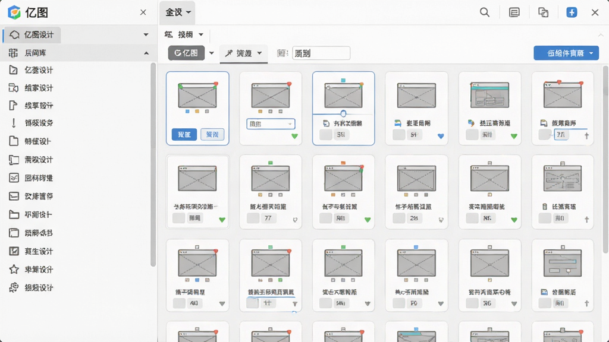Viewport: 609px width, 342px height.
Task: Click the 亿图 app logo
Action: tap(14, 12)
